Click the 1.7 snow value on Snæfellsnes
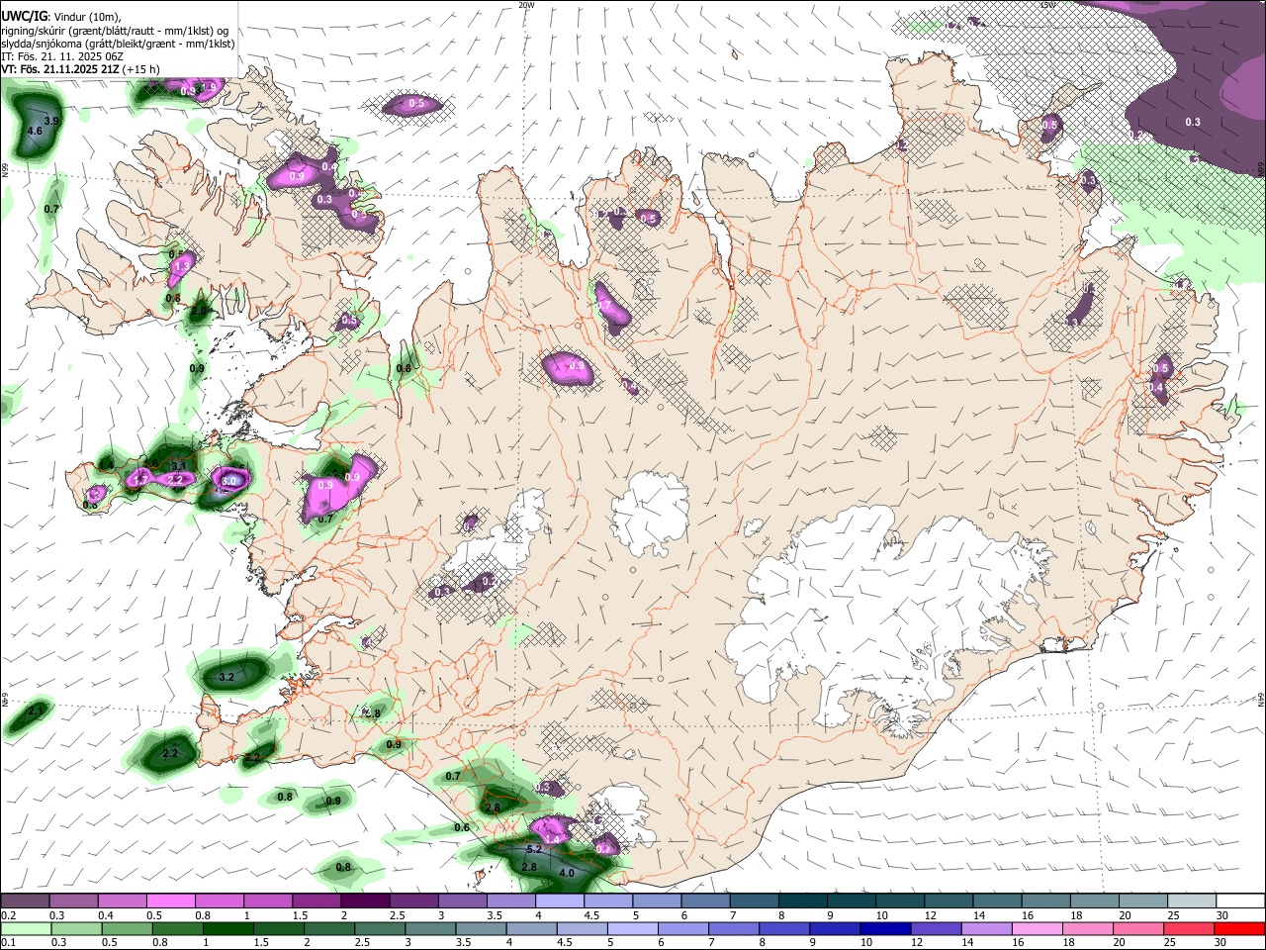 (140, 480)
